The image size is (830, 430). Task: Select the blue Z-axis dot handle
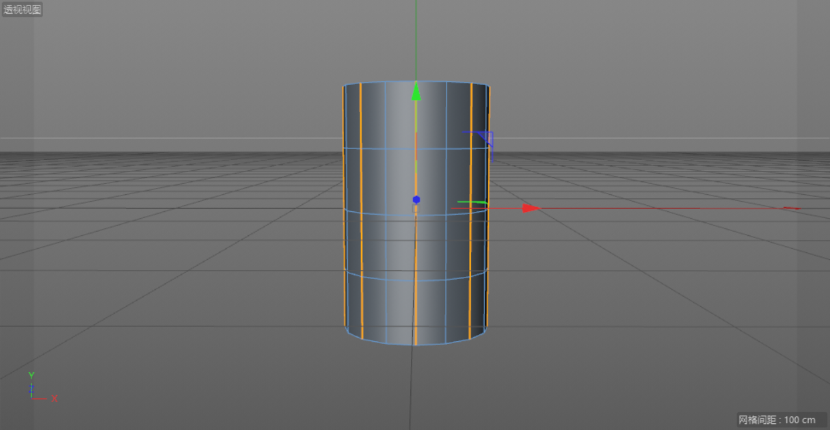(x=416, y=200)
